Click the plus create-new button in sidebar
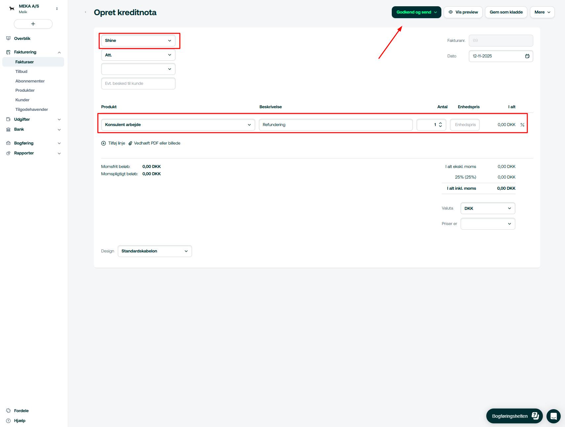 pyautogui.click(x=33, y=24)
